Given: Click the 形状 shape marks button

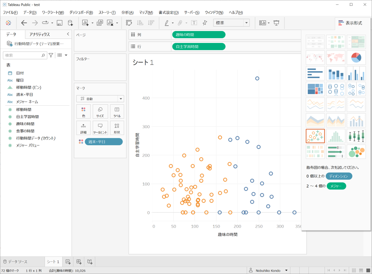Looking at the screenshot, I should click(x=117, y=128).
